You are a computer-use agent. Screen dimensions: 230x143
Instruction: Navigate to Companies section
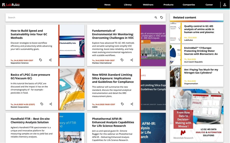(x=189, y=5)
